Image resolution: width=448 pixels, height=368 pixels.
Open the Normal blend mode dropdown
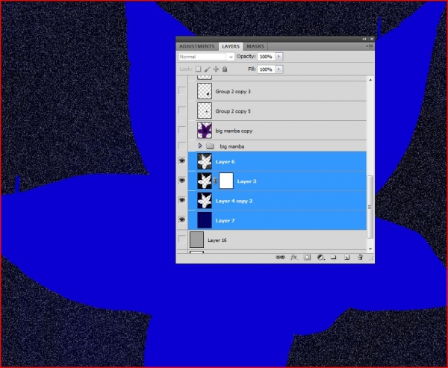(206, 57)
